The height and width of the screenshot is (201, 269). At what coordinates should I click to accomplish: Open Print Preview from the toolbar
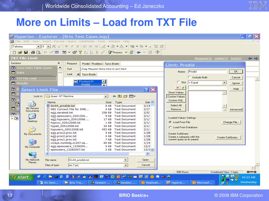(39, 52)
